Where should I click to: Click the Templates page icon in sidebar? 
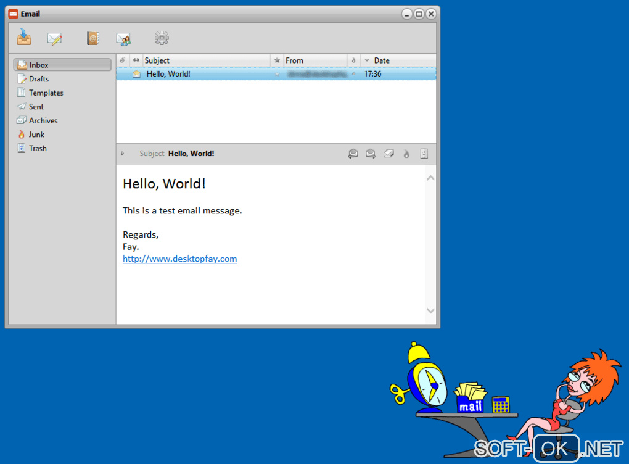(21, 93)
